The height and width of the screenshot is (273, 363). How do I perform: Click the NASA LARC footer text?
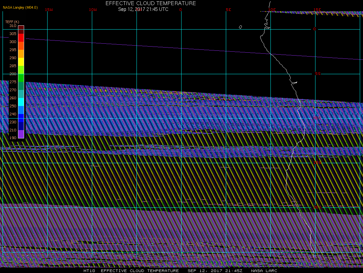point(264,271)
